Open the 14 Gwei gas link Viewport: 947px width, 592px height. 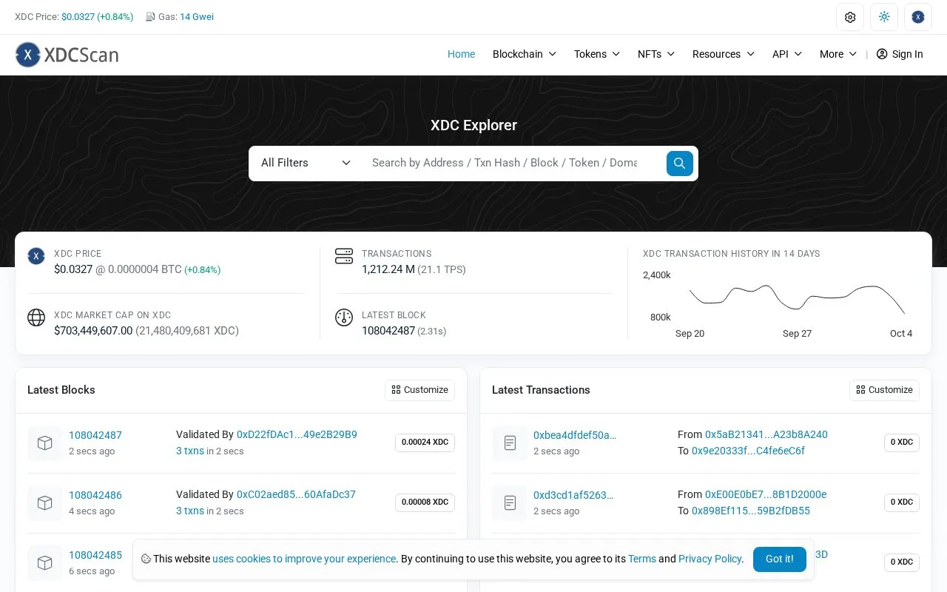click(197, 17)
